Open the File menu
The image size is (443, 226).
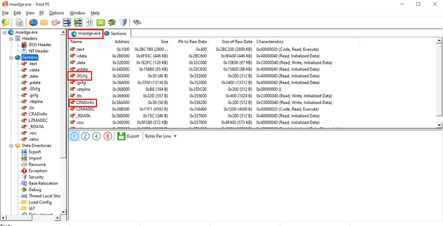click(6, 13)
